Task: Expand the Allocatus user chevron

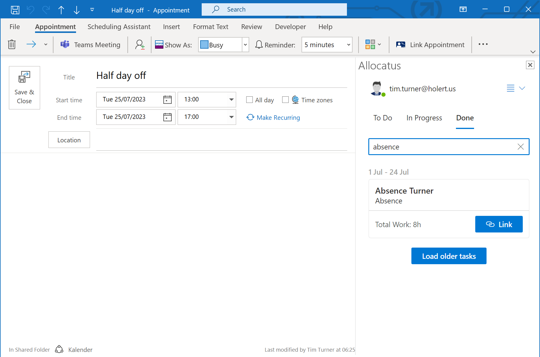Action: pyautogui.click(x=522, y=88)
